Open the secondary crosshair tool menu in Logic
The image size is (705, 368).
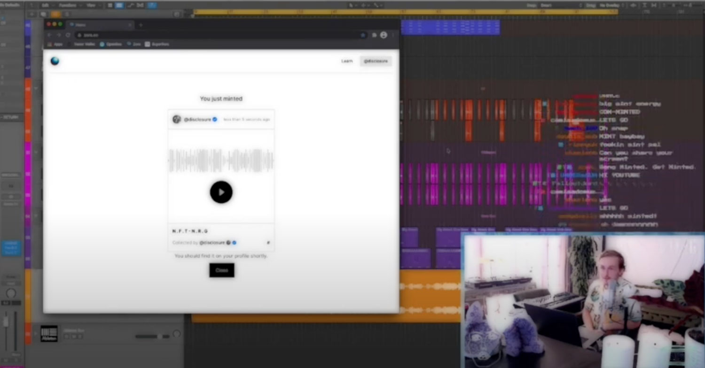[x=365, y=5]
